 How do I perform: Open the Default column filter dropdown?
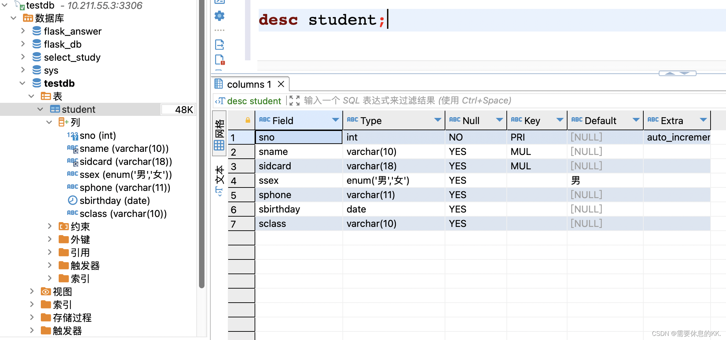636,120
